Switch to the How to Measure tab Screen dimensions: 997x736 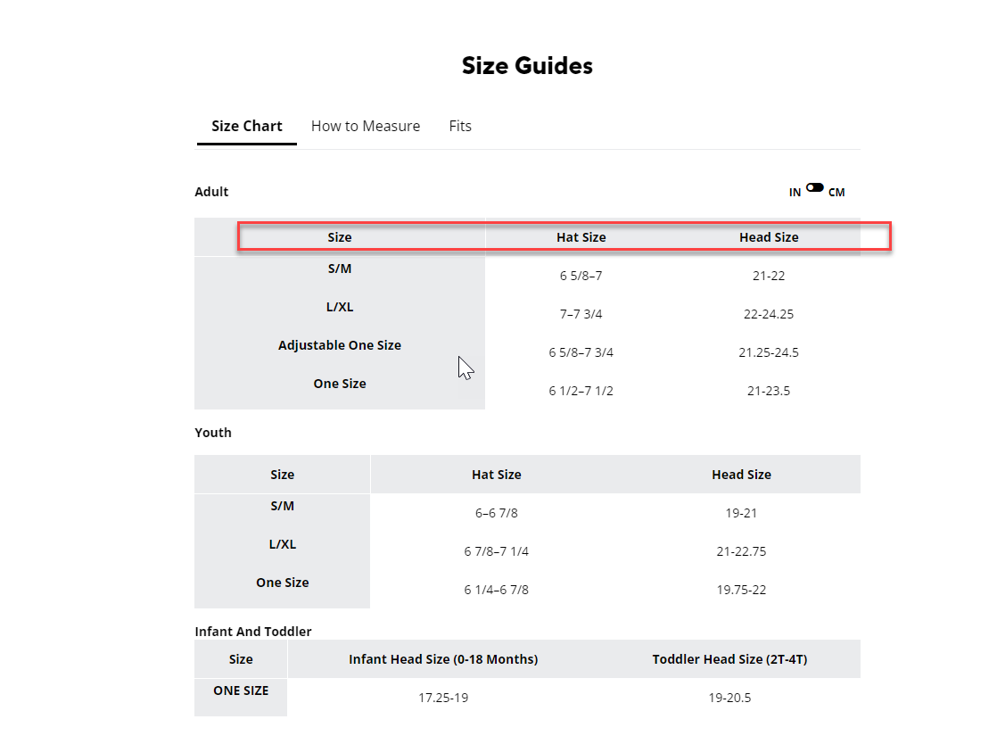pyautogui.click(x=365, y=126)
